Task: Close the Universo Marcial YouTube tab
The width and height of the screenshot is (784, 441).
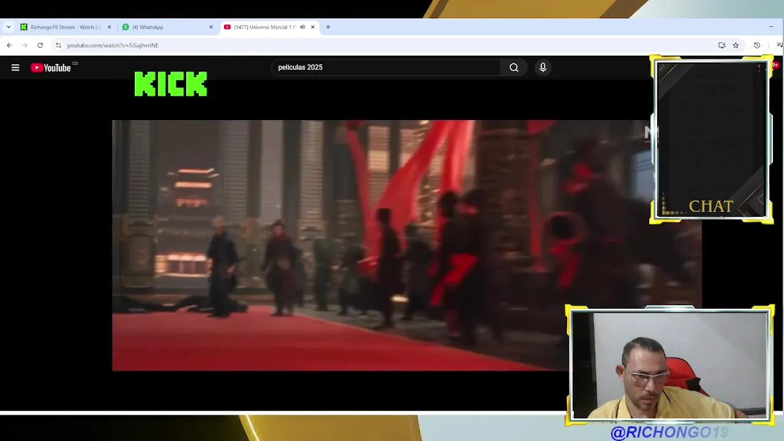Action: [313, 27]
